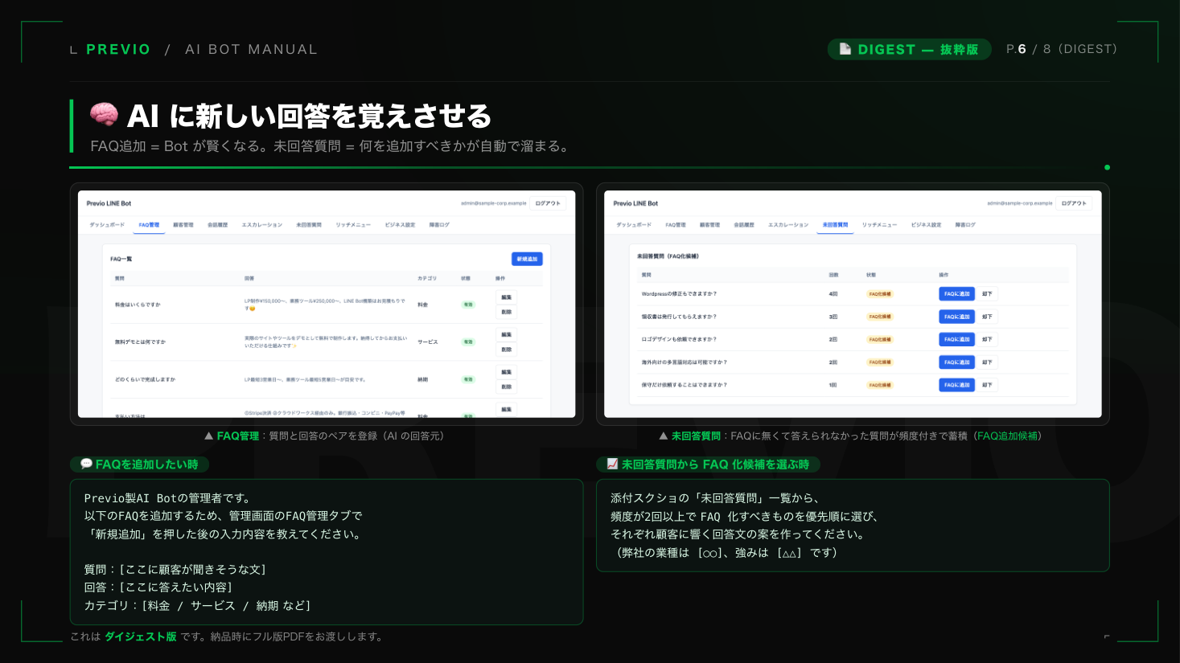The width and height of the screenshot is (1180, 663).
Task: Click the speech bubble icon beside FAQを追加したい時
Action: coord(86,464)
